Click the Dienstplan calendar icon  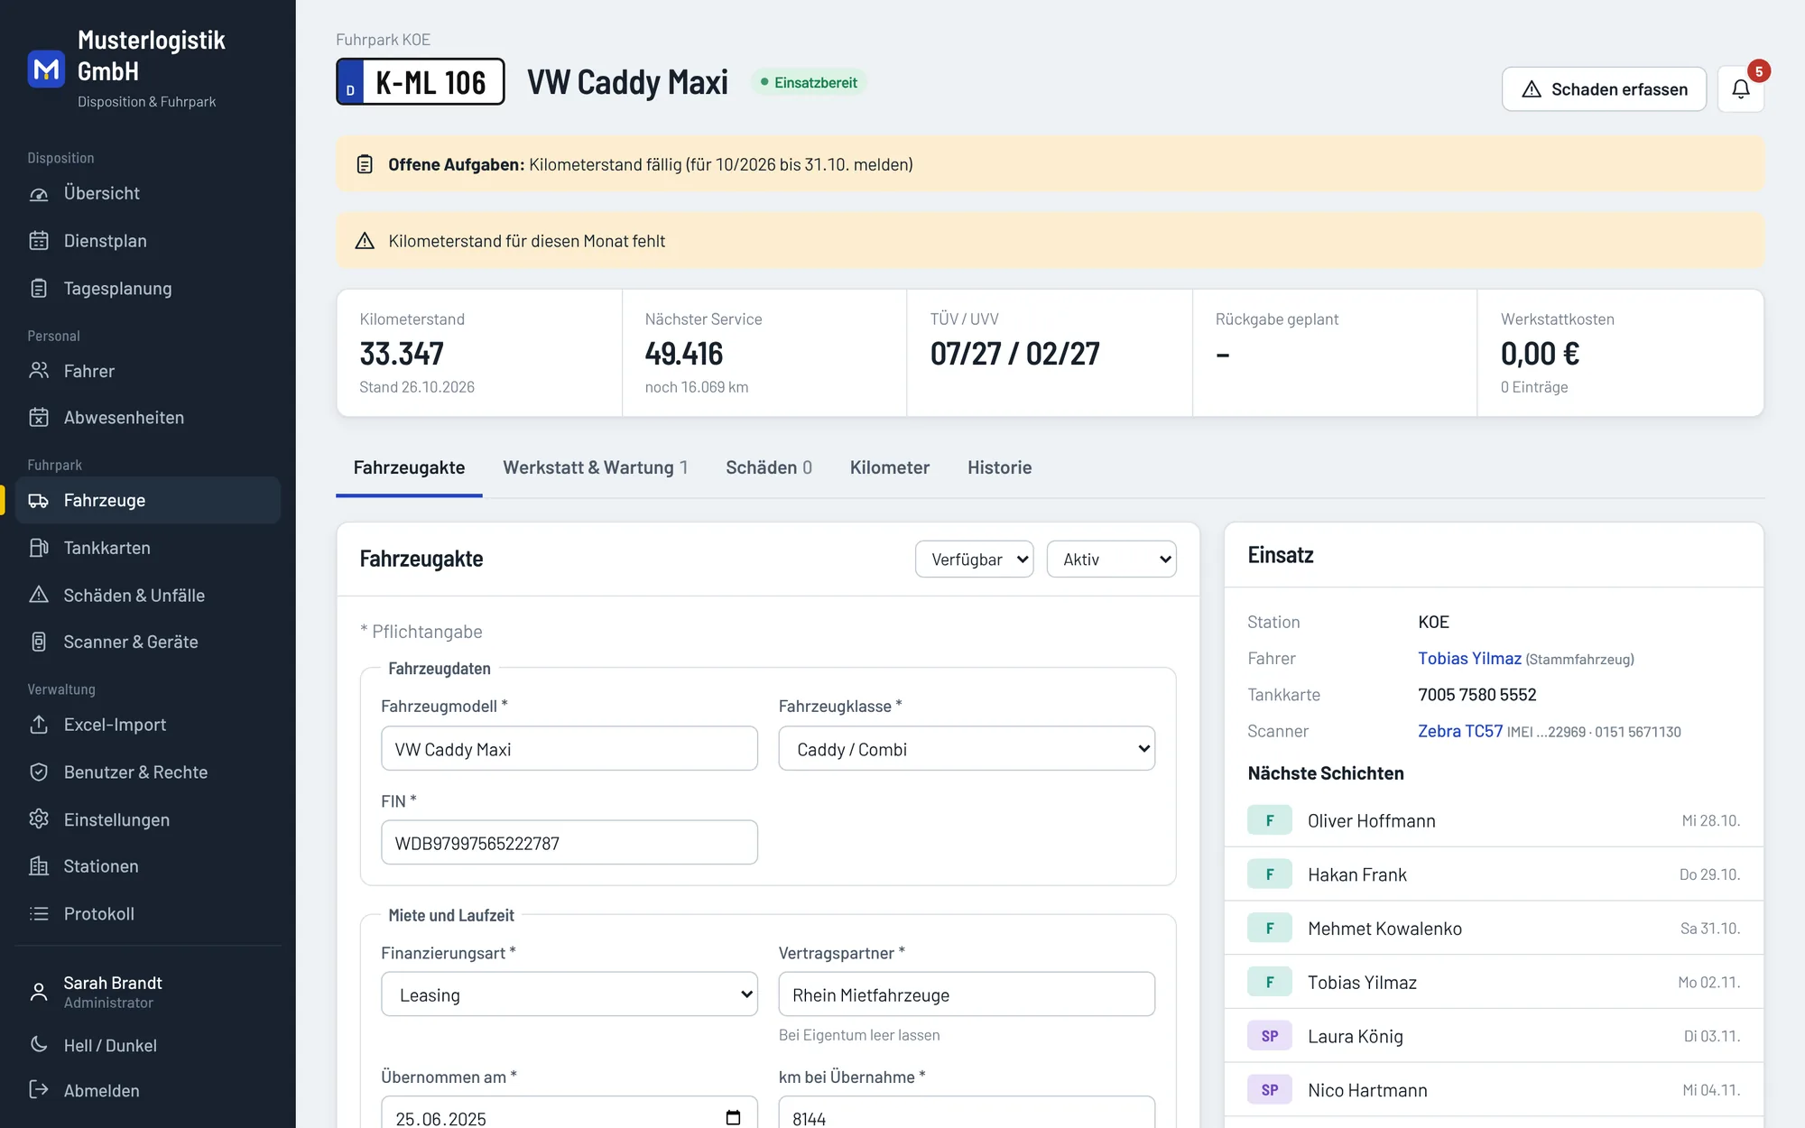(39, 241)
